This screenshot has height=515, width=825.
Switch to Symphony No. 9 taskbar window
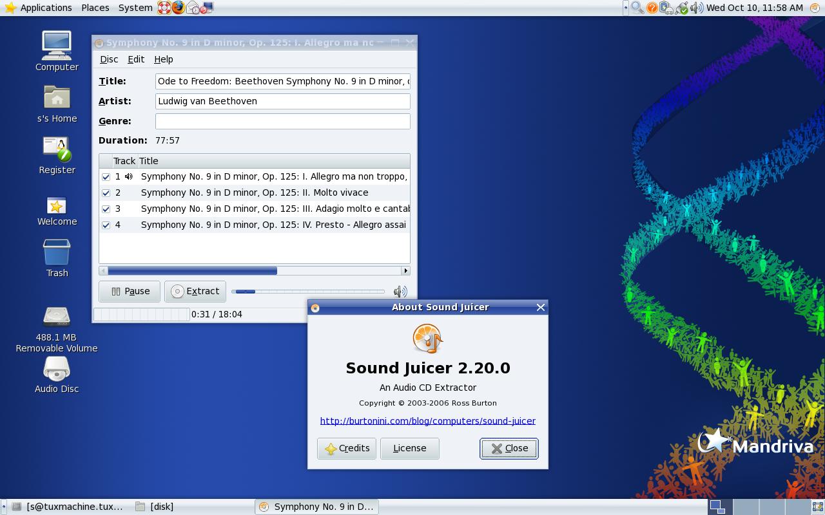click(x=316, y=507)
